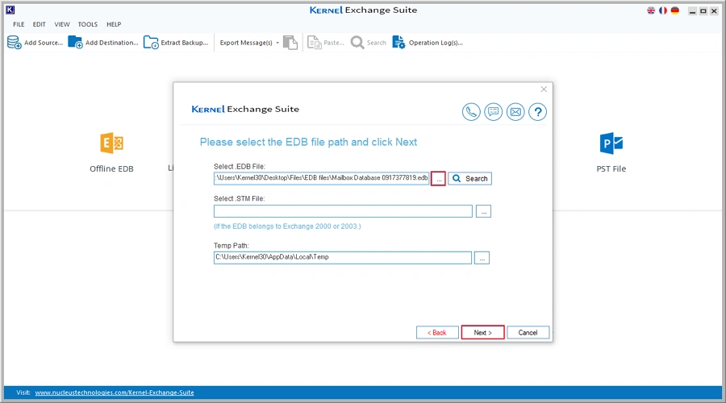Viewport: 726px width, 403px height.
Task: Click the Temp Path input field
Action: [x=343, y=258]
